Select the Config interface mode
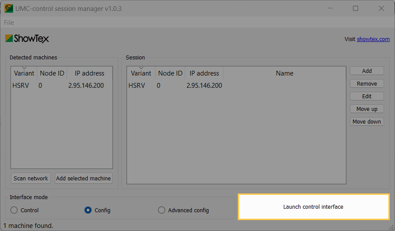 point(88,210)
